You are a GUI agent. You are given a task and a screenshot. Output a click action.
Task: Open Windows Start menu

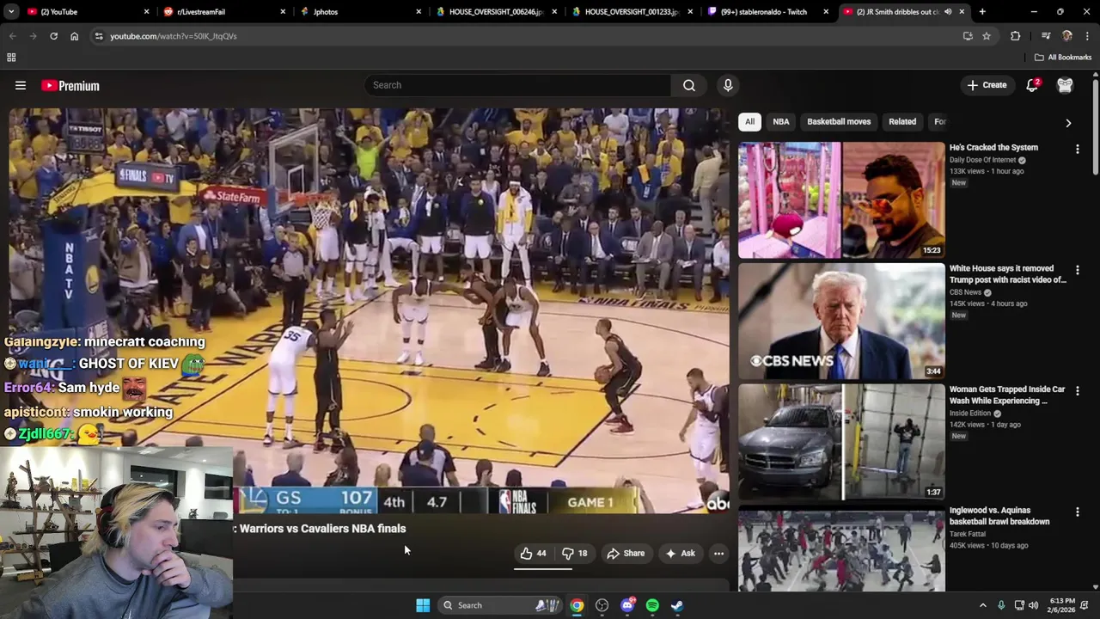tap(423, 605)
